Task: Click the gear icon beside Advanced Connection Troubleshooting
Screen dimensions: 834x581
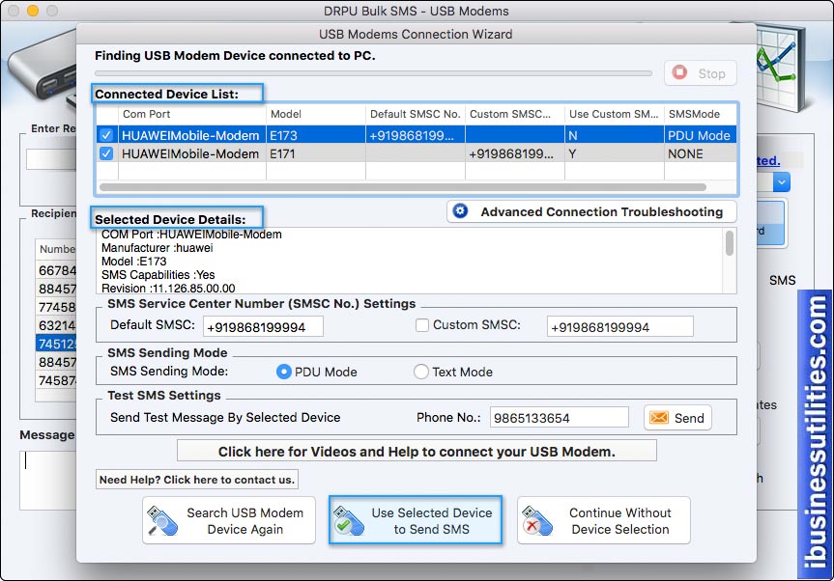Action: 460,211
